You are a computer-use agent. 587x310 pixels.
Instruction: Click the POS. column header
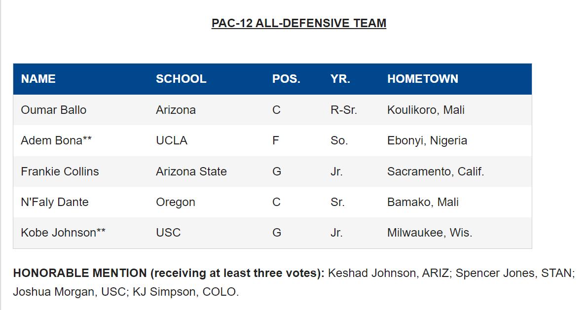coord(286,79)
